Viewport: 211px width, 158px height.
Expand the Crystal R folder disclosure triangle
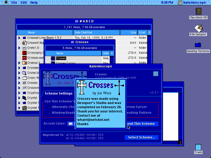coord(19,108)
